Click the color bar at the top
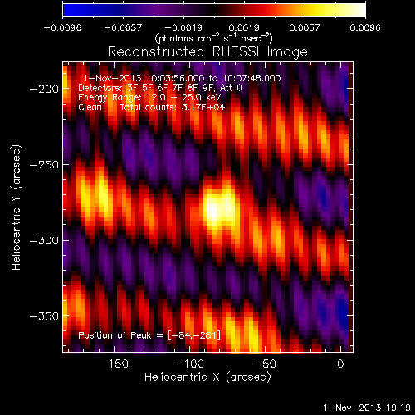The width and height of the screenshot is (415, 415). click(x=214, y=10)
